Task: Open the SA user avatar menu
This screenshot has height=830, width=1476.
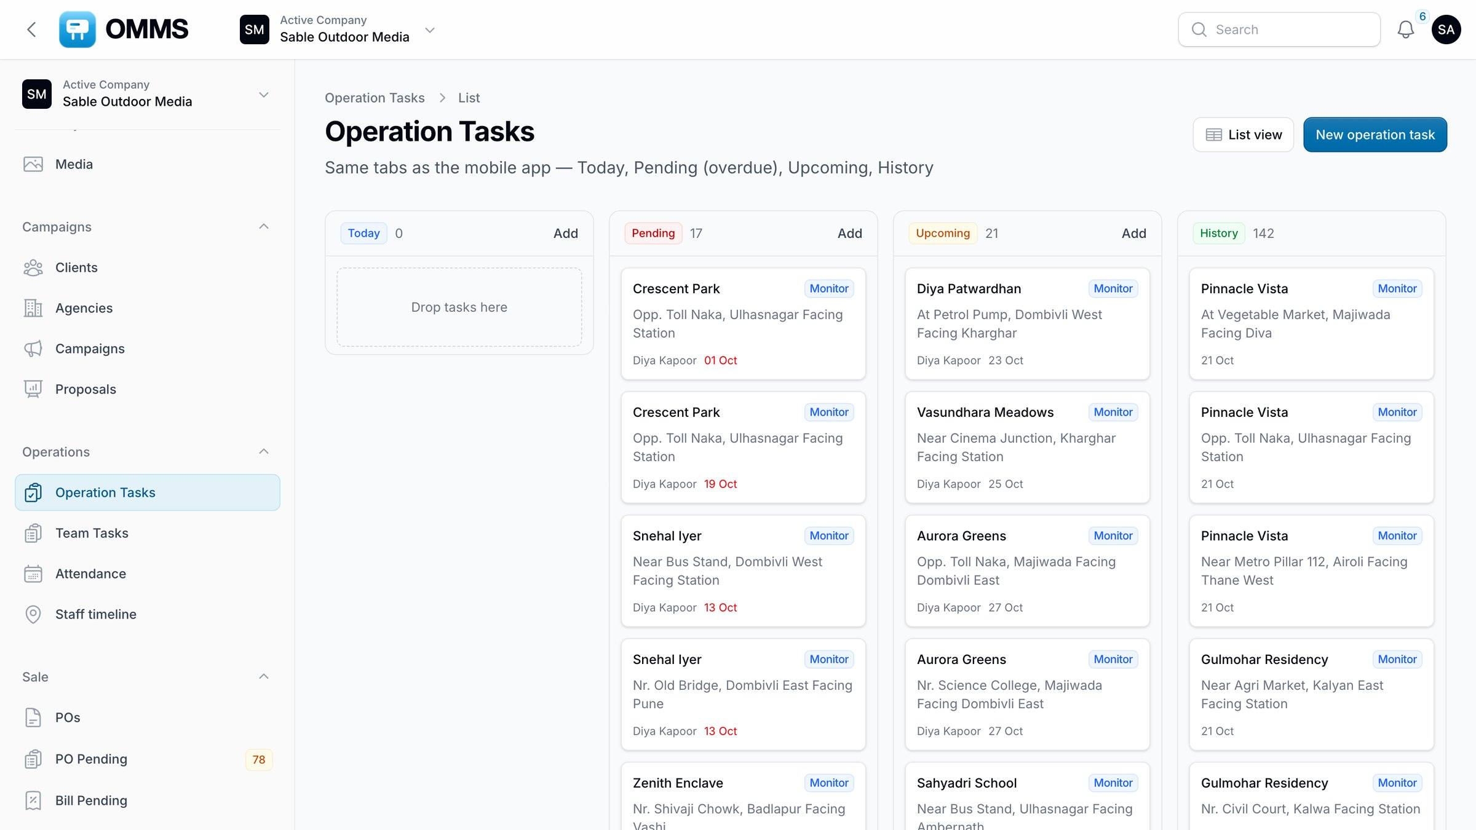Action: [1446, 30]
